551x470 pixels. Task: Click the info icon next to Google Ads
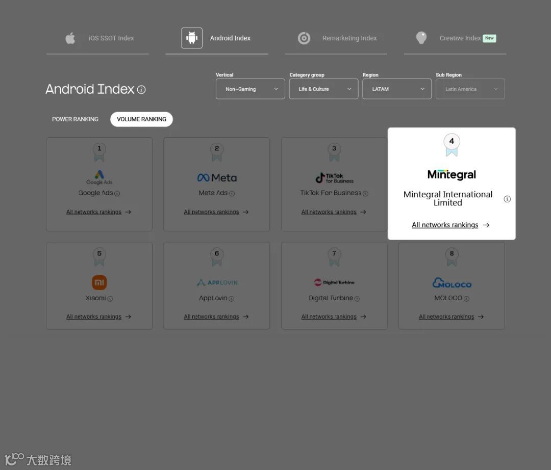click(117, 193)
